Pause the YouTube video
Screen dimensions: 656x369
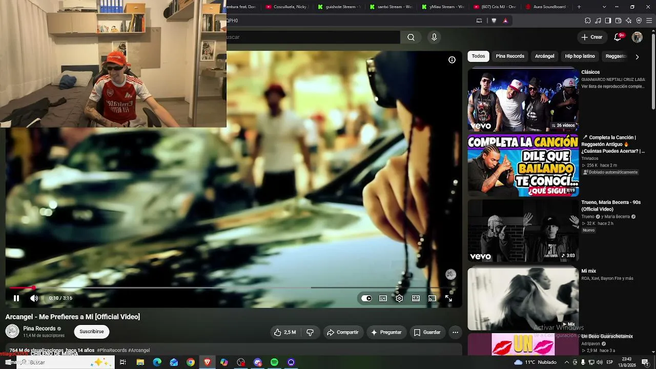[x=16, y=298]
